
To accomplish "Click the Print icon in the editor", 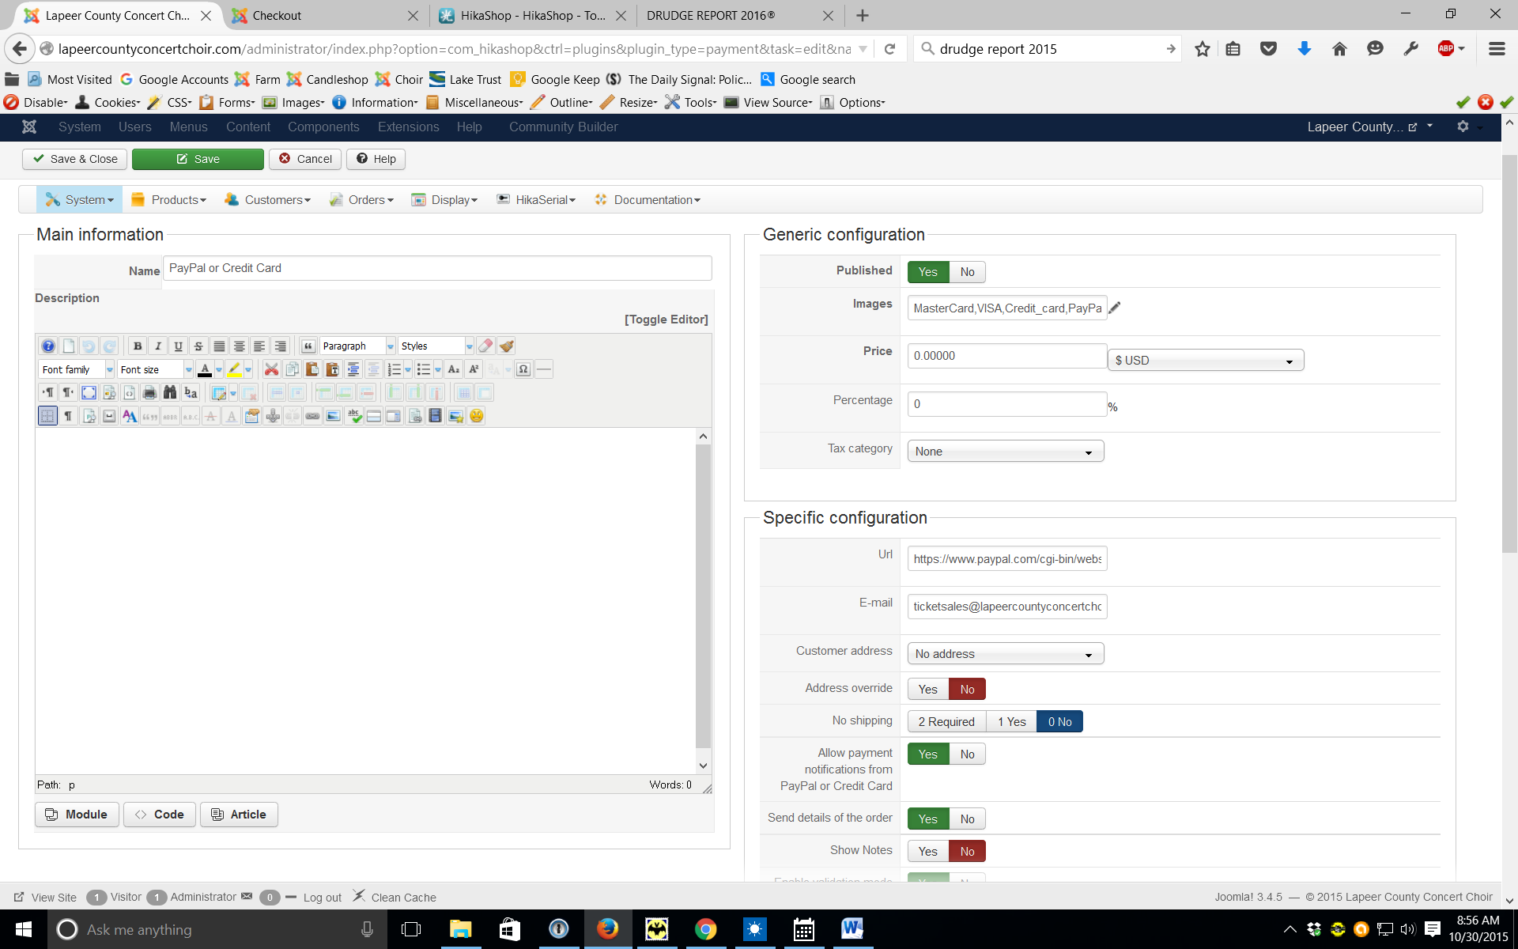I will click(x=149, y=392).
